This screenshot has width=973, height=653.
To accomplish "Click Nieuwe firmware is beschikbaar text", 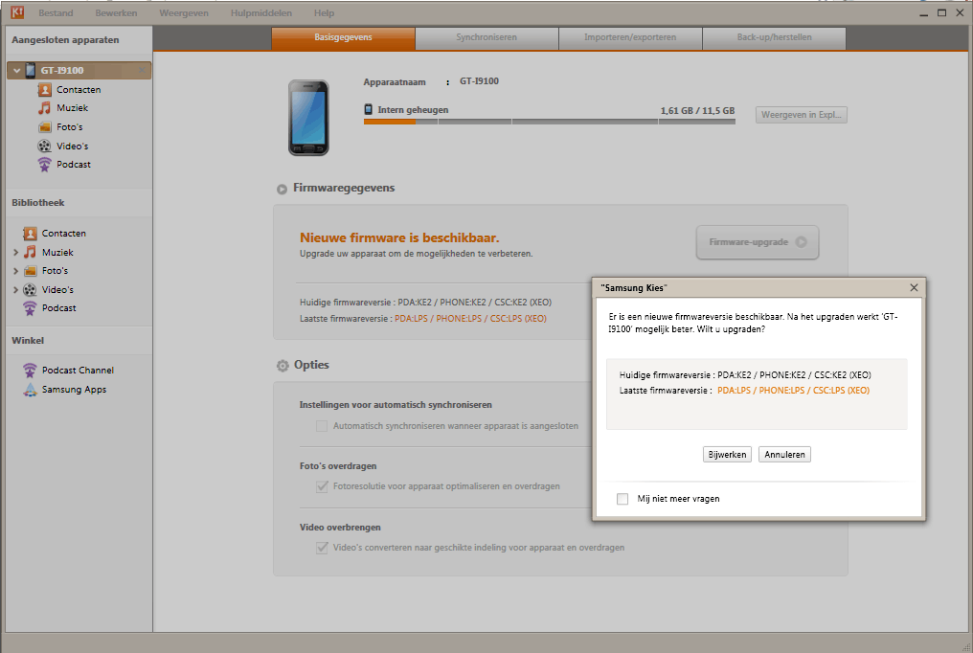I will point(399,238).
